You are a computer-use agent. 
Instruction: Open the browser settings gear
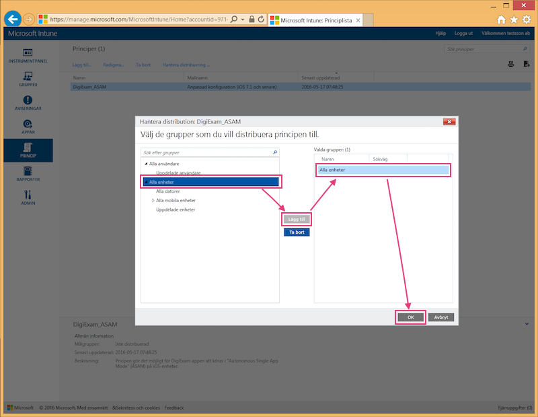(x=527, y=20)
